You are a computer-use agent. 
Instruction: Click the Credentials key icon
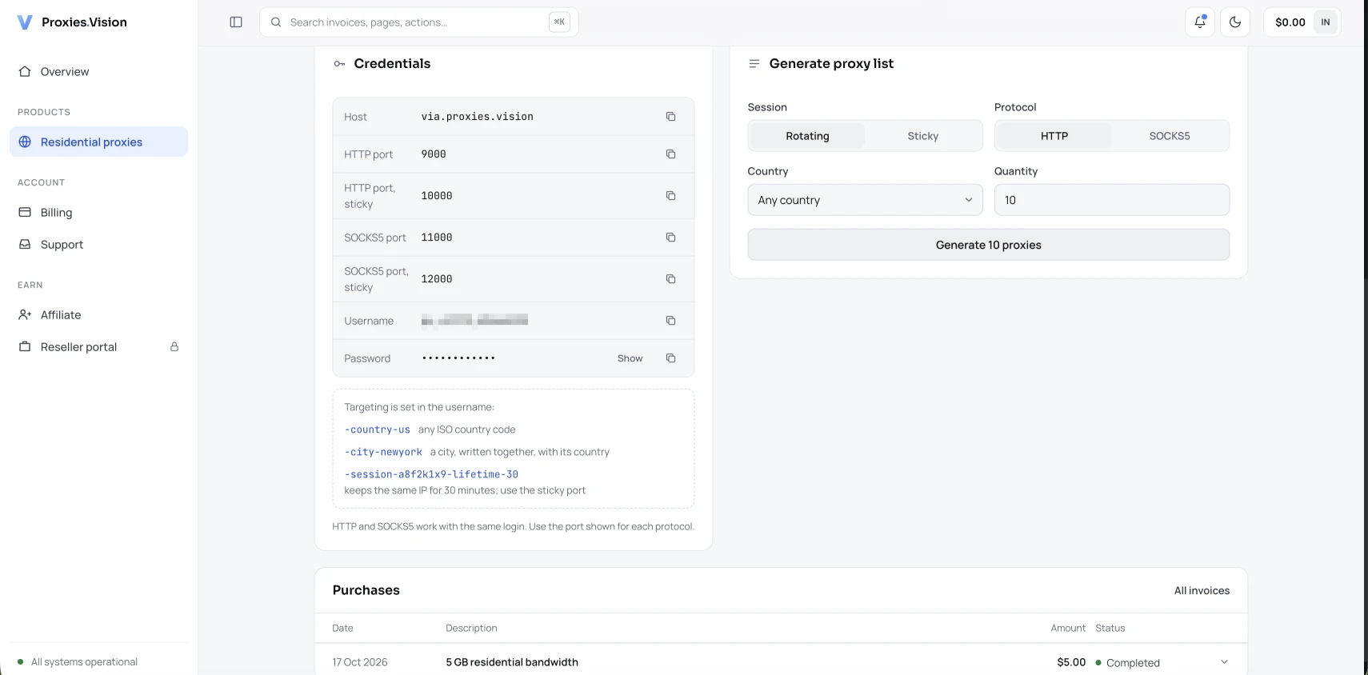339,64
